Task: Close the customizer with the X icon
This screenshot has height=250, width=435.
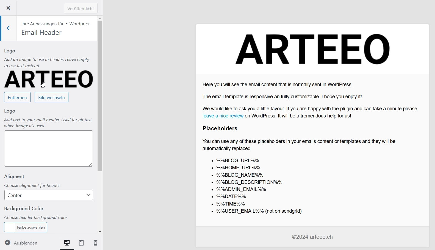Action: coord(8,8)
